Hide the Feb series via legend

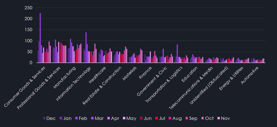coord(81,118)
